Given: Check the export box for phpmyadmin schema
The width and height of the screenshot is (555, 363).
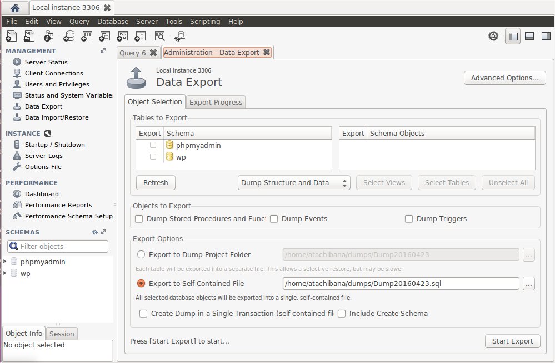Looking at the screenshot, I should click(153, 145).
